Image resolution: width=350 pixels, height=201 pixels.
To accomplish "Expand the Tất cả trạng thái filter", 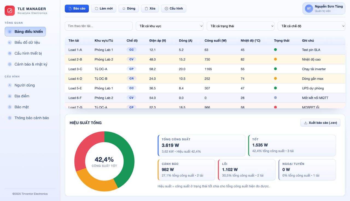I will click(240, 26).
